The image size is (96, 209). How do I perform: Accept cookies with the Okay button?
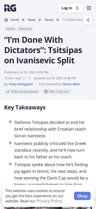pyautogui.click(x=82, y=196)
